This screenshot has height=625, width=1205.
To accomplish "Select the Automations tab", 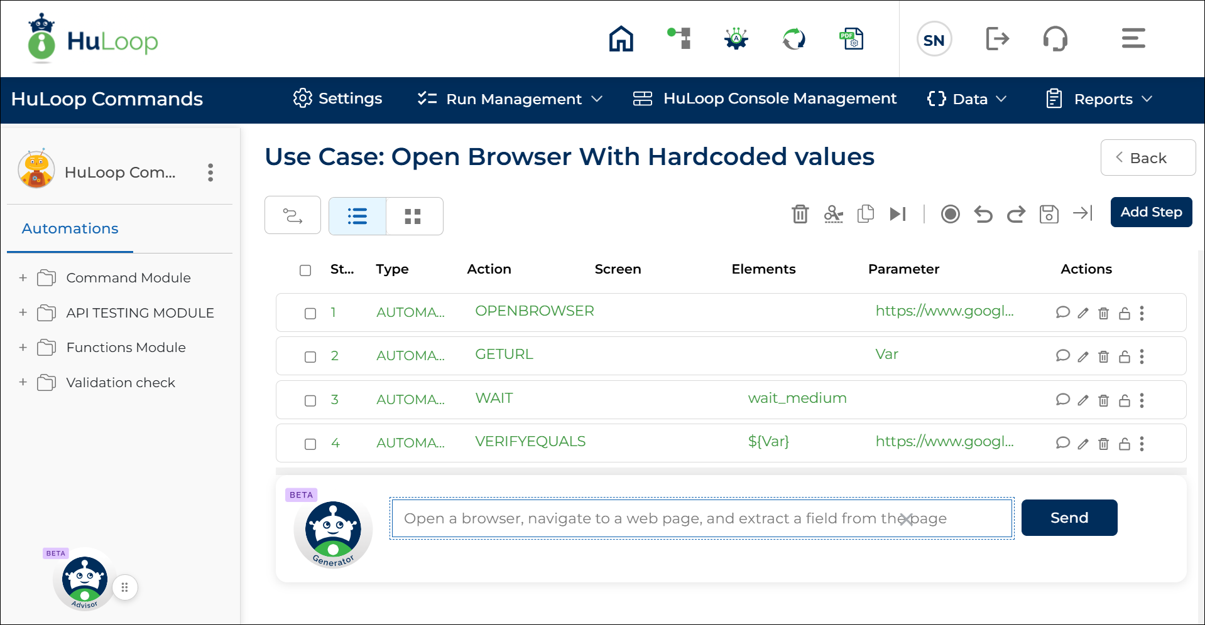I will click(x=70, y=229).
